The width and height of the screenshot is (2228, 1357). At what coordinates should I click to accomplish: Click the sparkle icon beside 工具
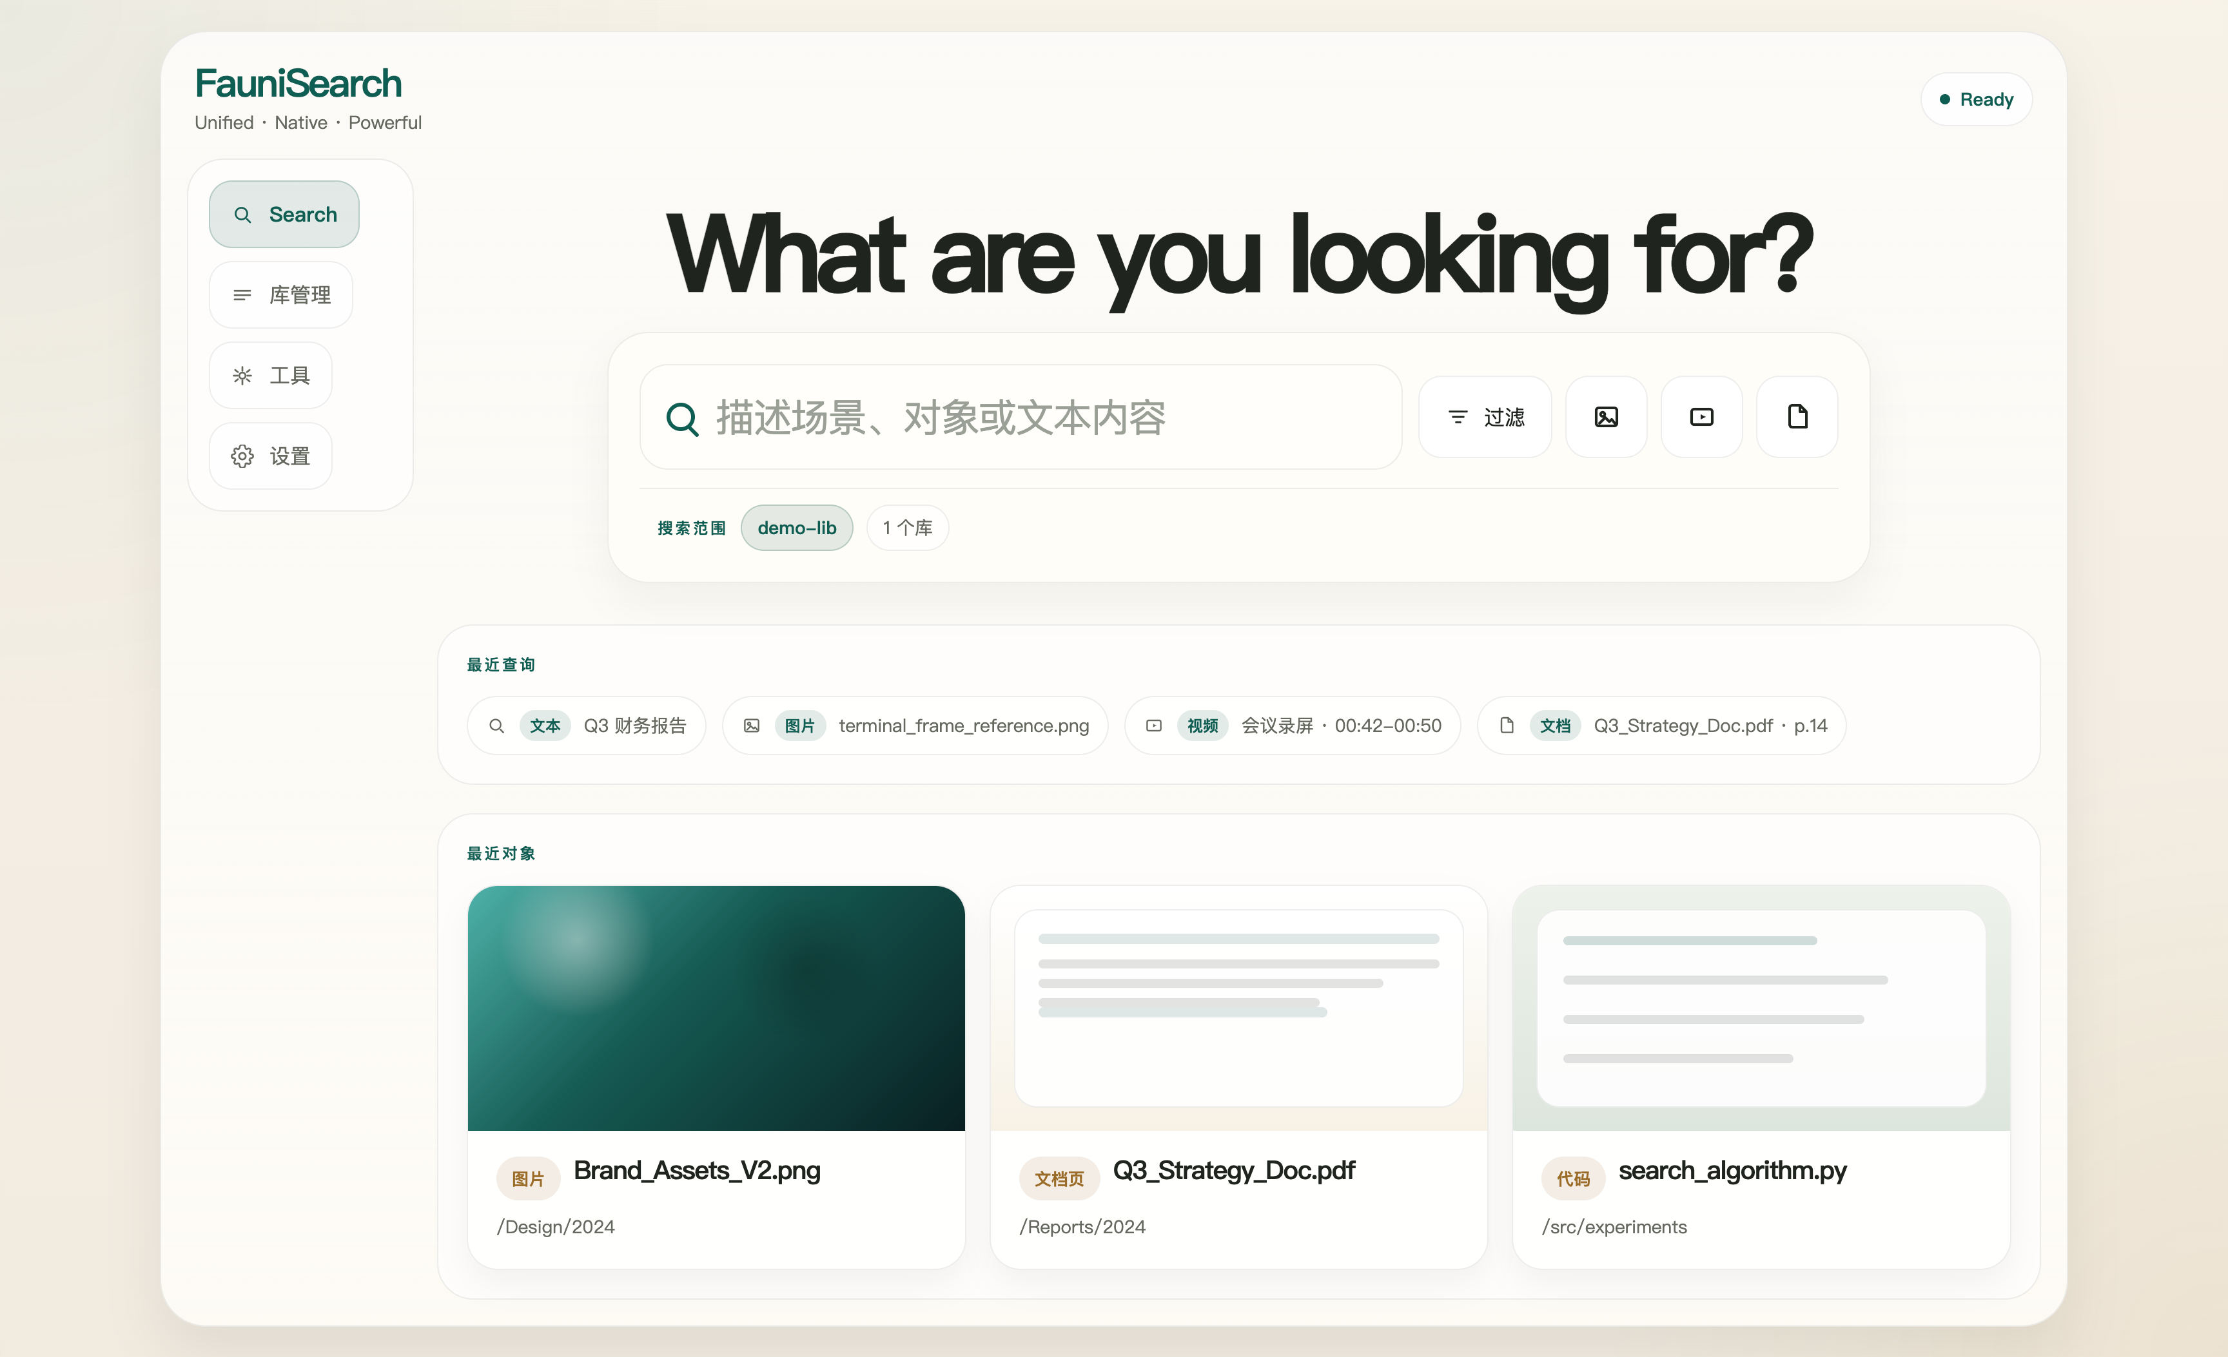click(242, 376)
